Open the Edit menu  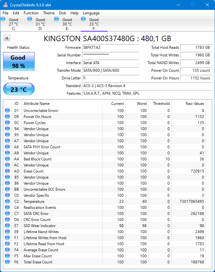[16, 13]
